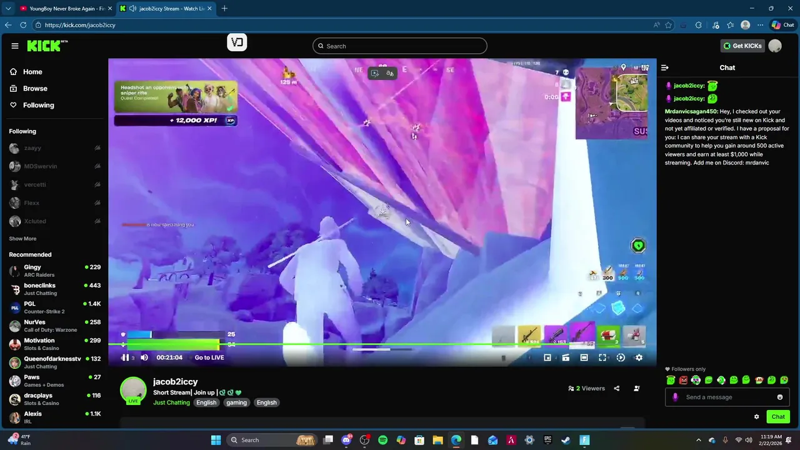Open Epic Games Launcher from taskbar
This screenshot has width=800, height=450.
tap(547, 440)
